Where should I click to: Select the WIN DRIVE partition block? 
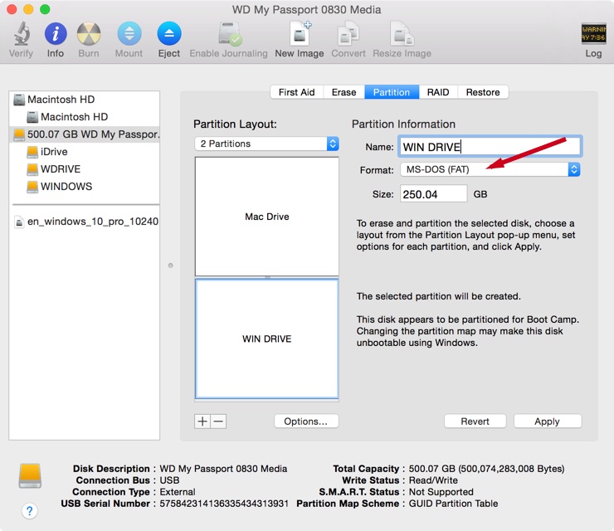pyautogui.click(x=266, y=339)
